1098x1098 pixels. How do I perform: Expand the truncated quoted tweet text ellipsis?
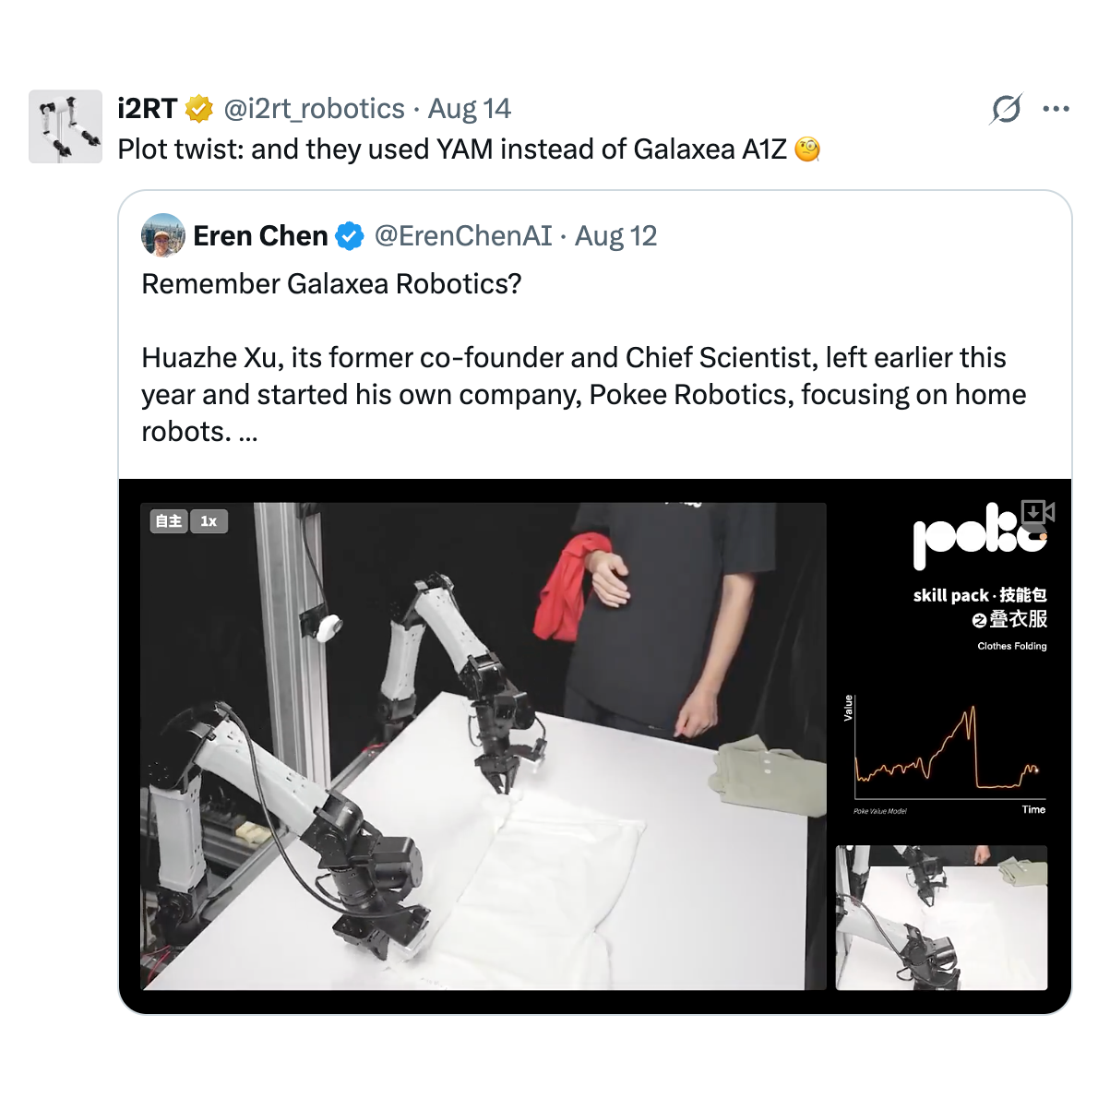[x=248, y=434]
